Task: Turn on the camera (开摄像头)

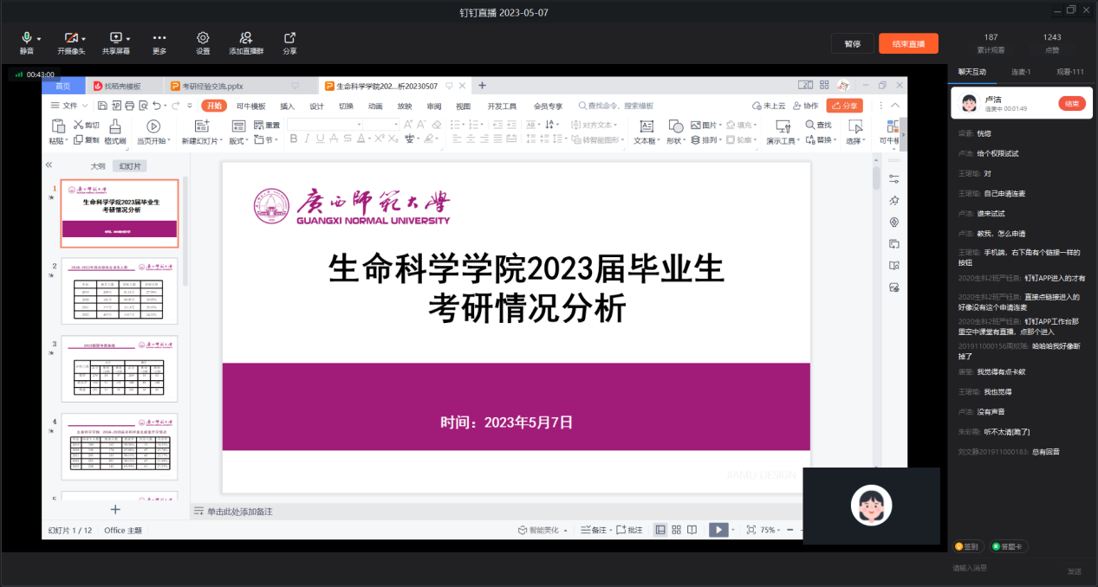Action: (x=69, y=38)
